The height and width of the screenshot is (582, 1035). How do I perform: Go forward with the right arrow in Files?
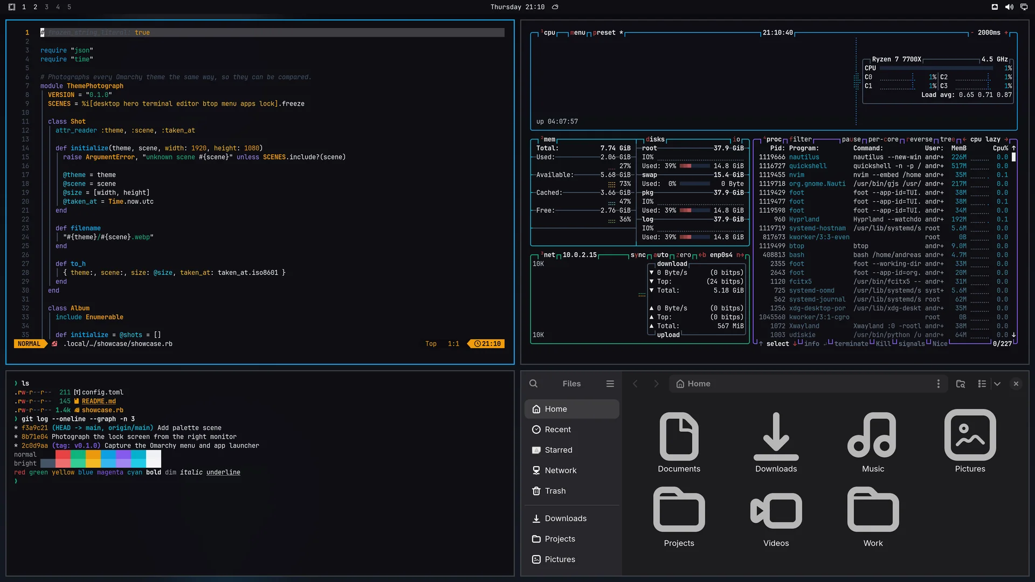pos(656,384)
